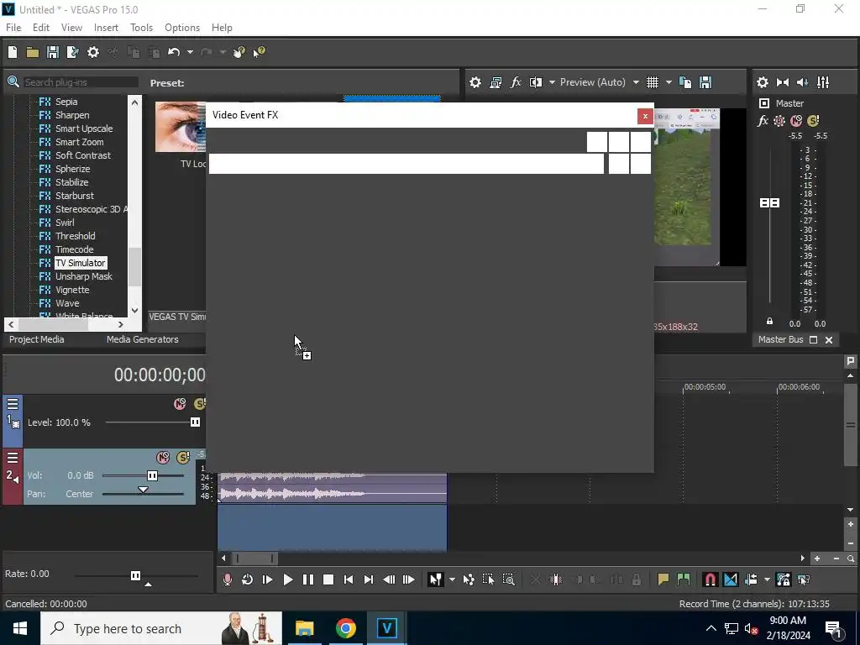Open track 1 hamburger menu
Viewport: 860px width, 645px height.
point(13,404)
